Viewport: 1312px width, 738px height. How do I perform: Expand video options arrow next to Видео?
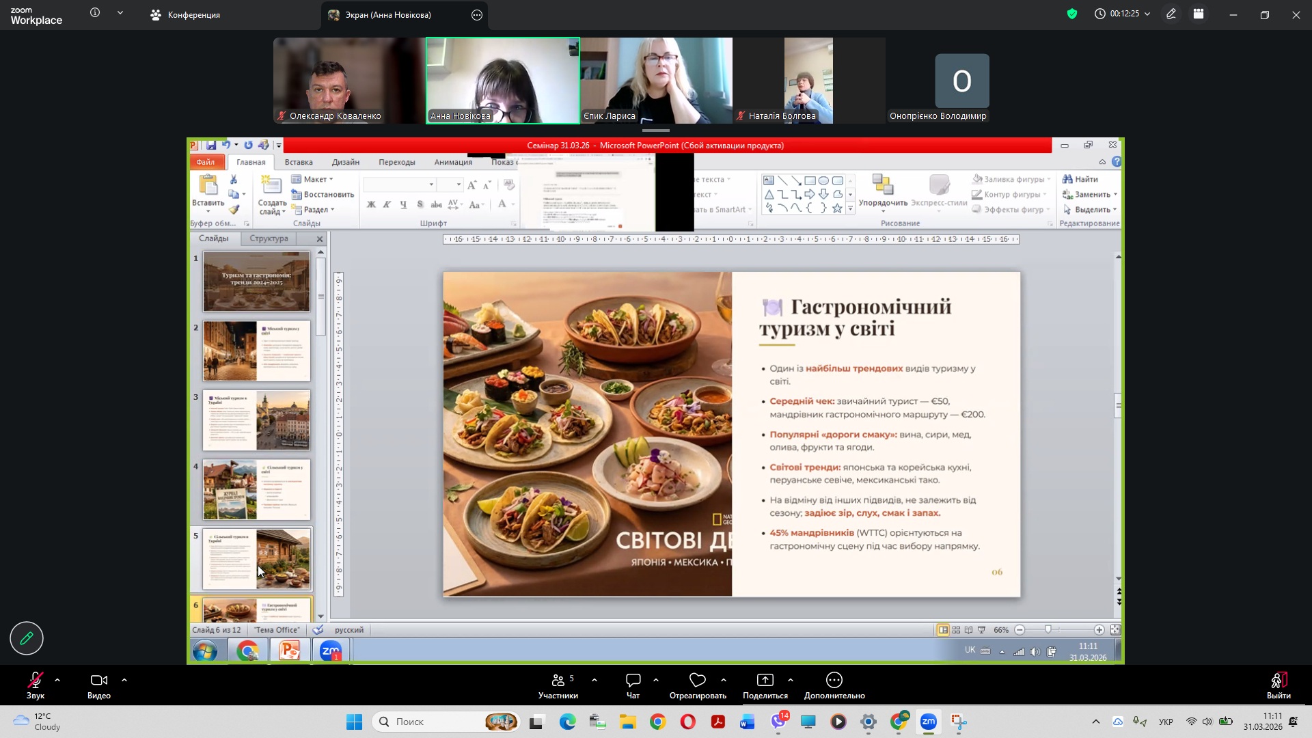(x=124, y=681)
